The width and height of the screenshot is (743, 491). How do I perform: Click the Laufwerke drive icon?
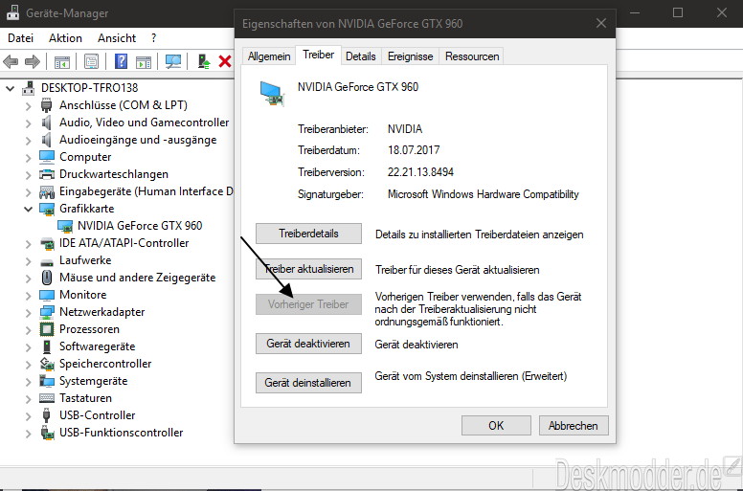(x=47, y=262)
